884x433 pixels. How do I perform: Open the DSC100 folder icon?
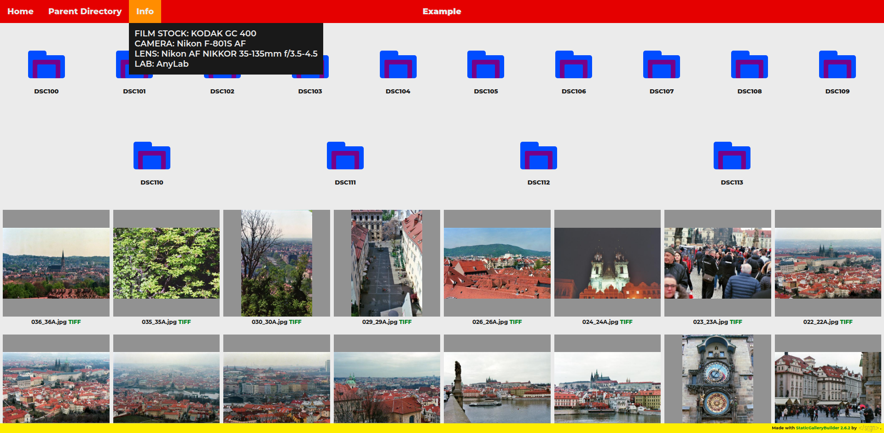[46, 65]
